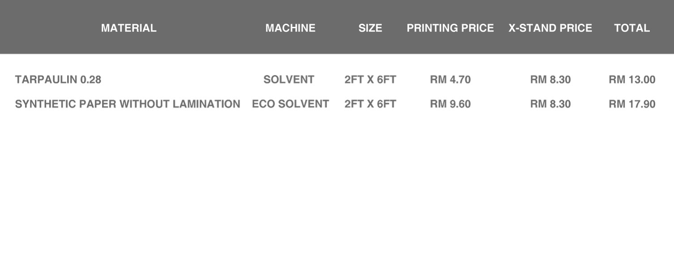Click the SIZE column header
This screenshot has height=269, width=674.
pyautogui.click(x=370, y=28)
